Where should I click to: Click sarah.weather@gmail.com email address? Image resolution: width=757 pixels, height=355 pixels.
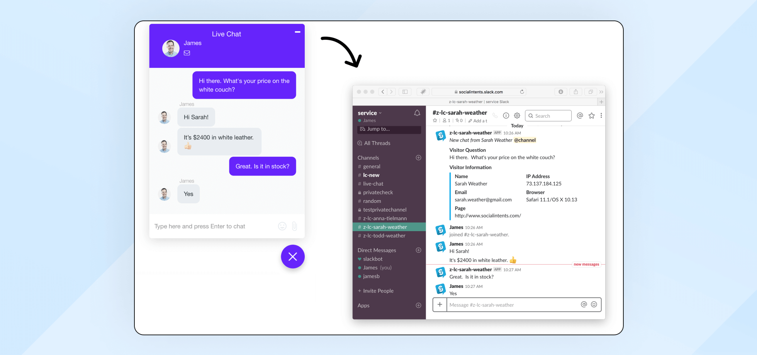point(483,199)
